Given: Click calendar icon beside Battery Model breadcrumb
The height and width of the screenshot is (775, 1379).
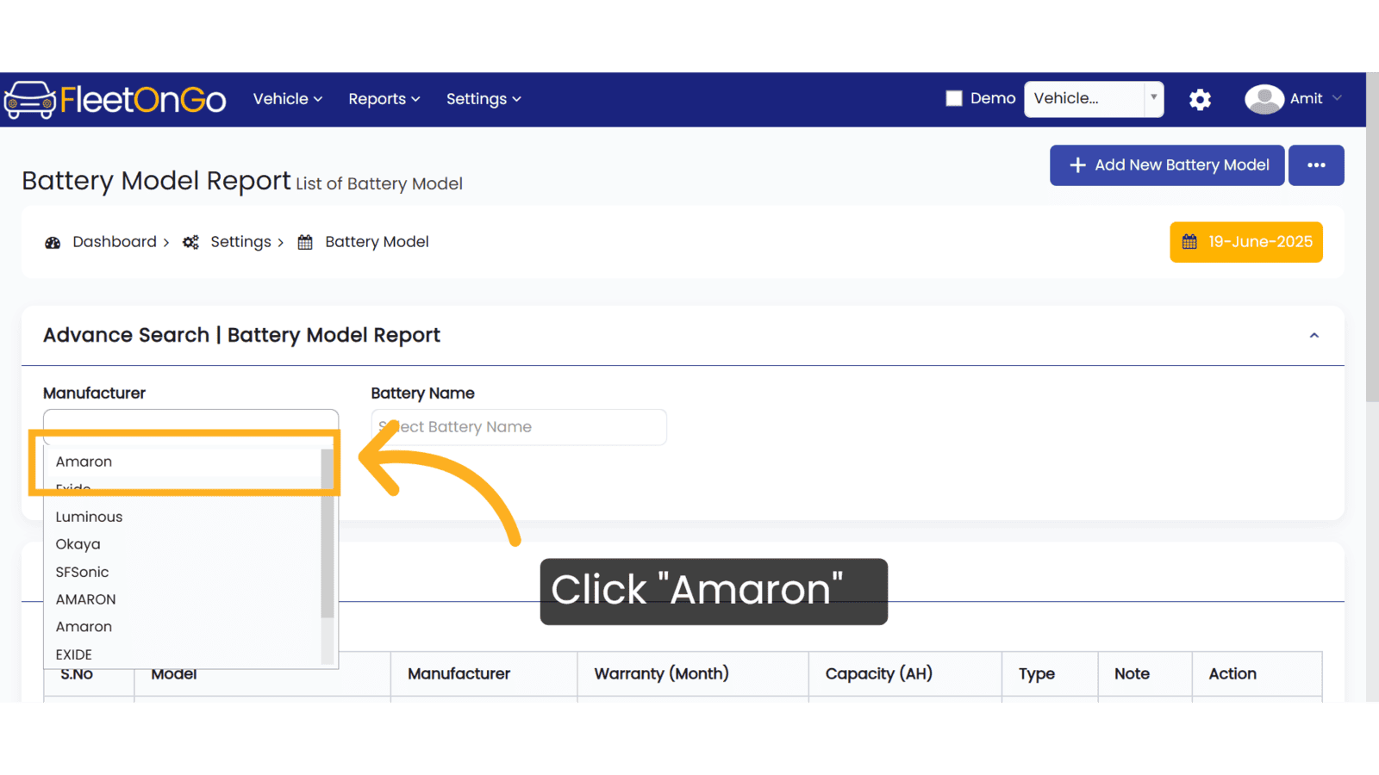Looking at the screenshot, I should [305, 243].
